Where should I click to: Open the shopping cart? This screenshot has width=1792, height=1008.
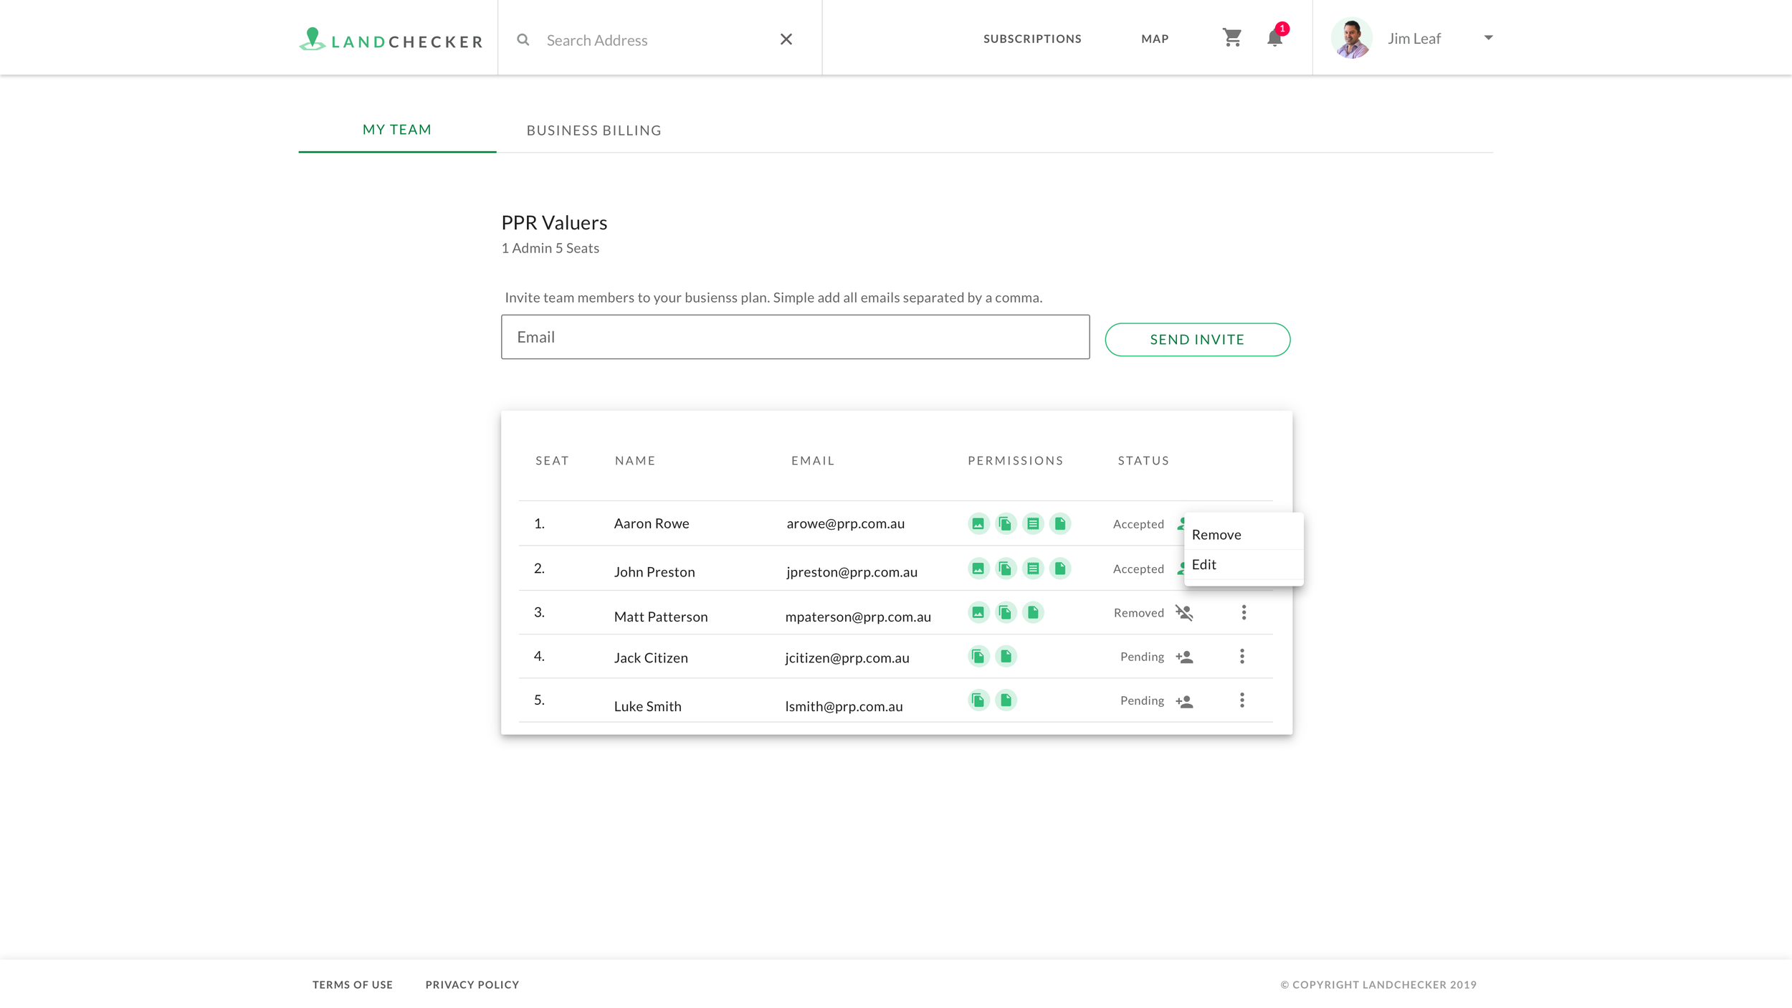[1231, 37]
